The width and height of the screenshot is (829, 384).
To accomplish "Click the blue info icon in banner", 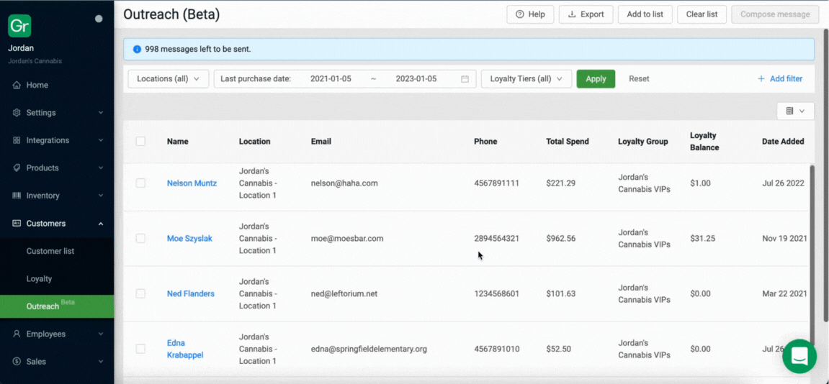I will point(137,50).
